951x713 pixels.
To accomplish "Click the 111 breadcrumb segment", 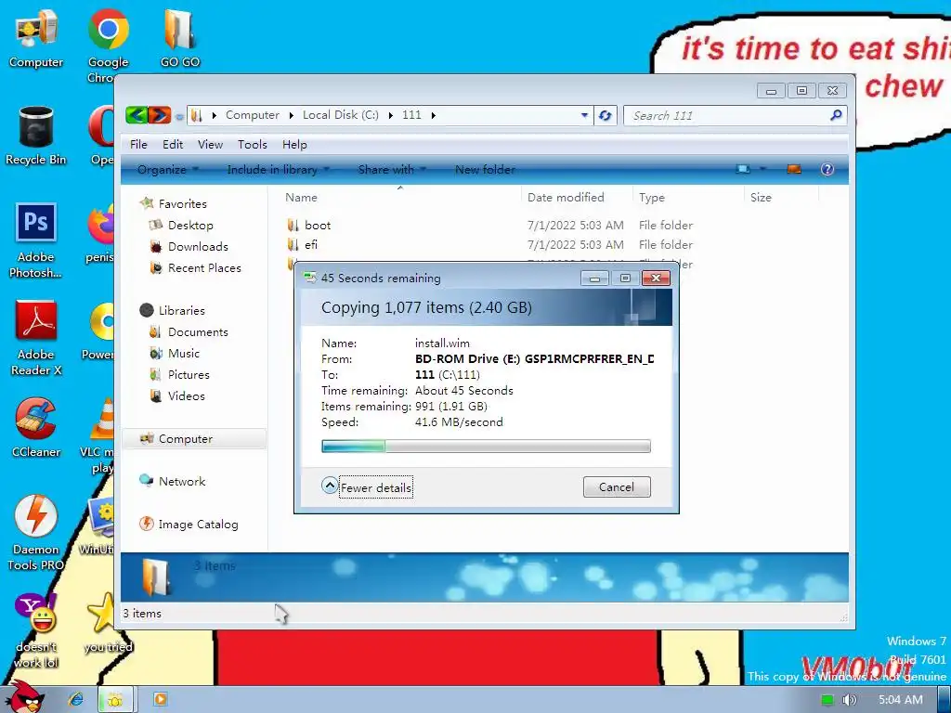I will (411, 115).
